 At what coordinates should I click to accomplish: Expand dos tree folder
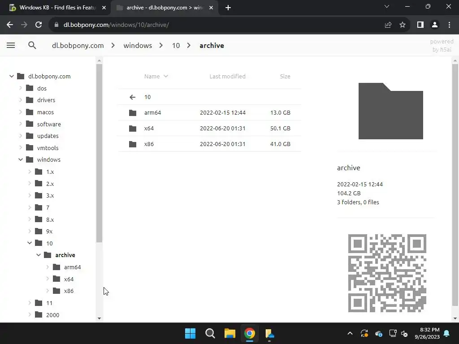pos(21,88)
